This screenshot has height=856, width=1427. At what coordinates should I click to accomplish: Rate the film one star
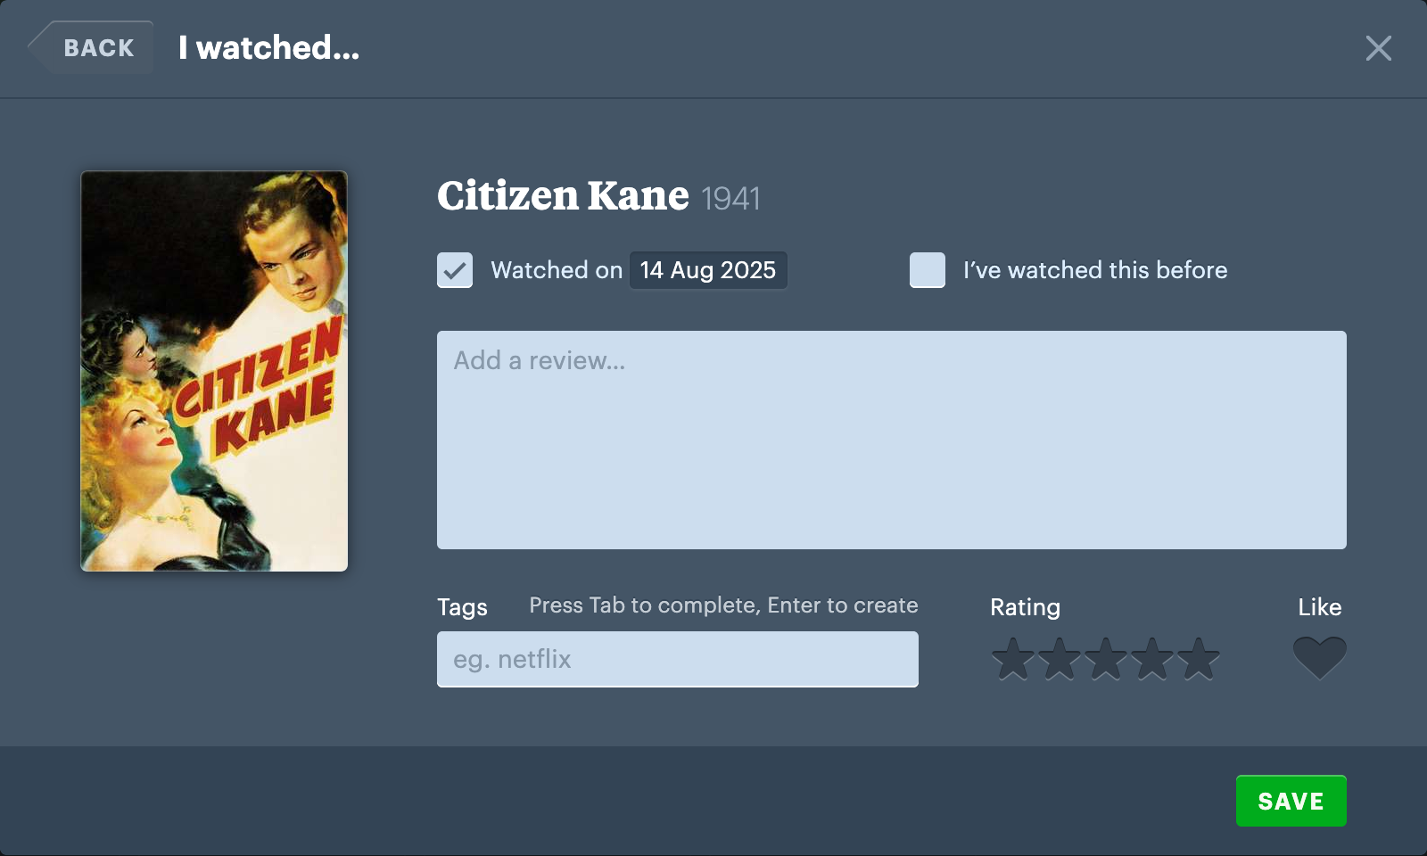pos(1013,659)
